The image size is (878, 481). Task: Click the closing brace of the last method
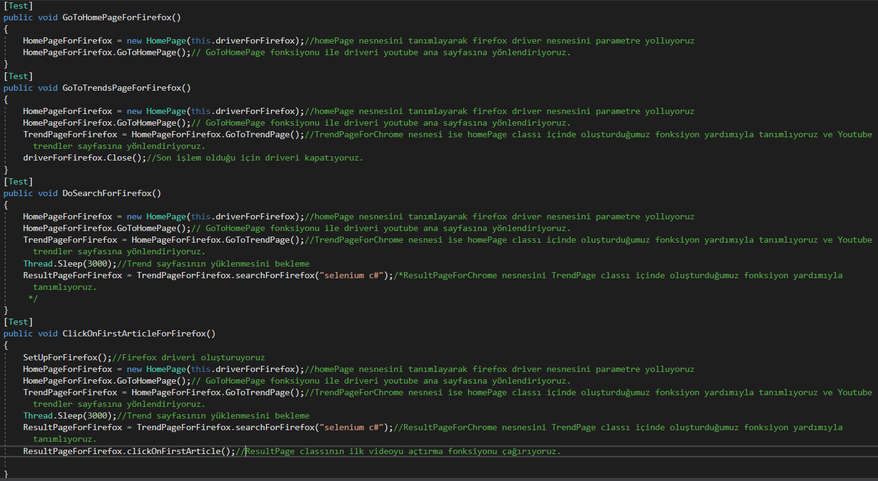[x=6, y=474]
